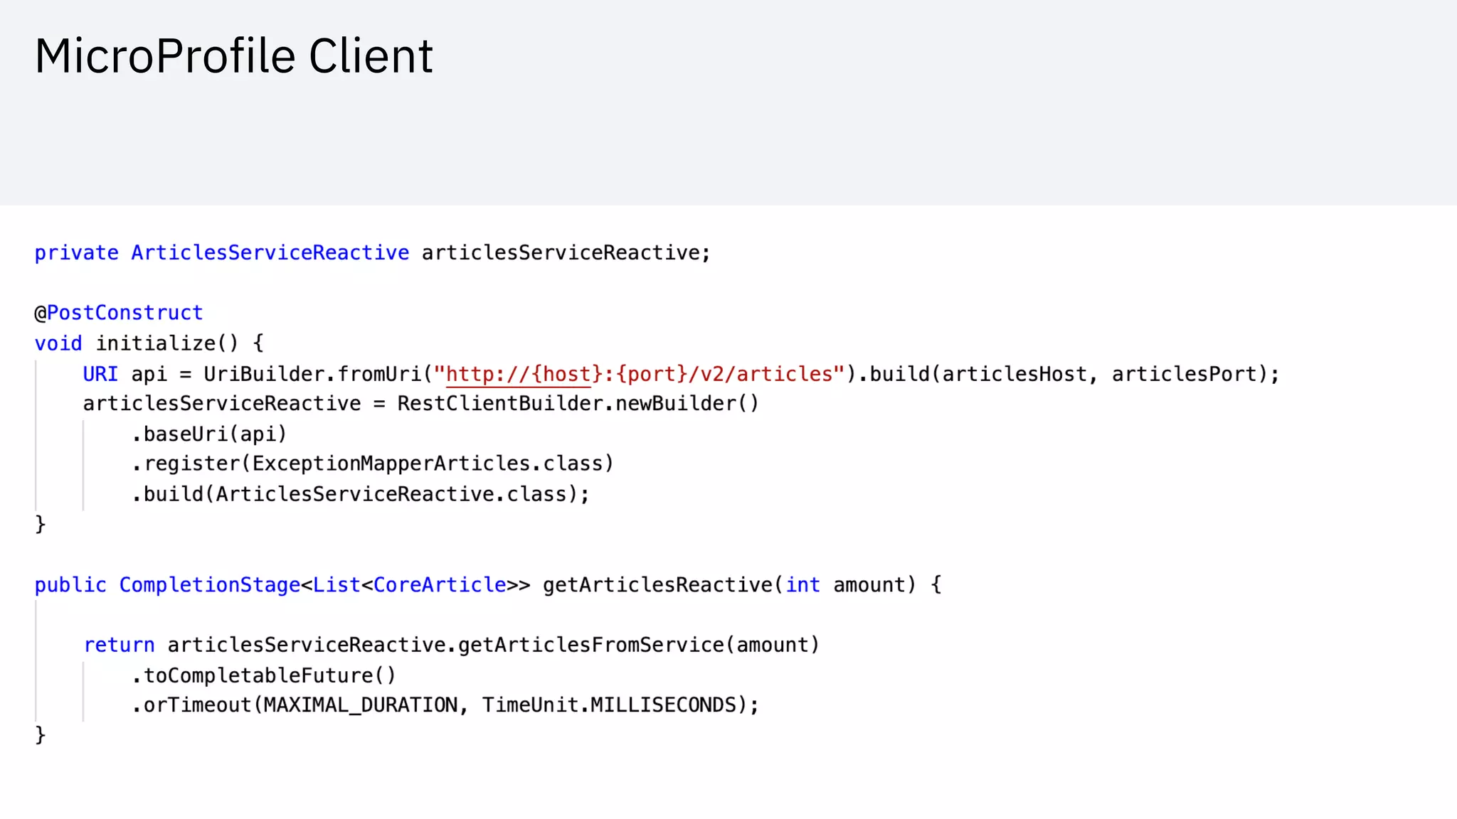Click 'getArticlesReactive(int amount) {' text
The width and height of the screenshot is (1457, 819).
tap(742, 585)
